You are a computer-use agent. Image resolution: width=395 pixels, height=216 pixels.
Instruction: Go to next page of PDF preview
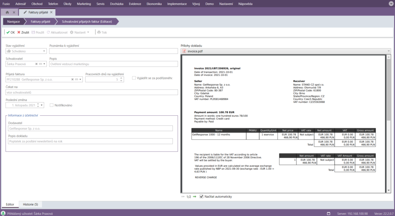point(194,197)
